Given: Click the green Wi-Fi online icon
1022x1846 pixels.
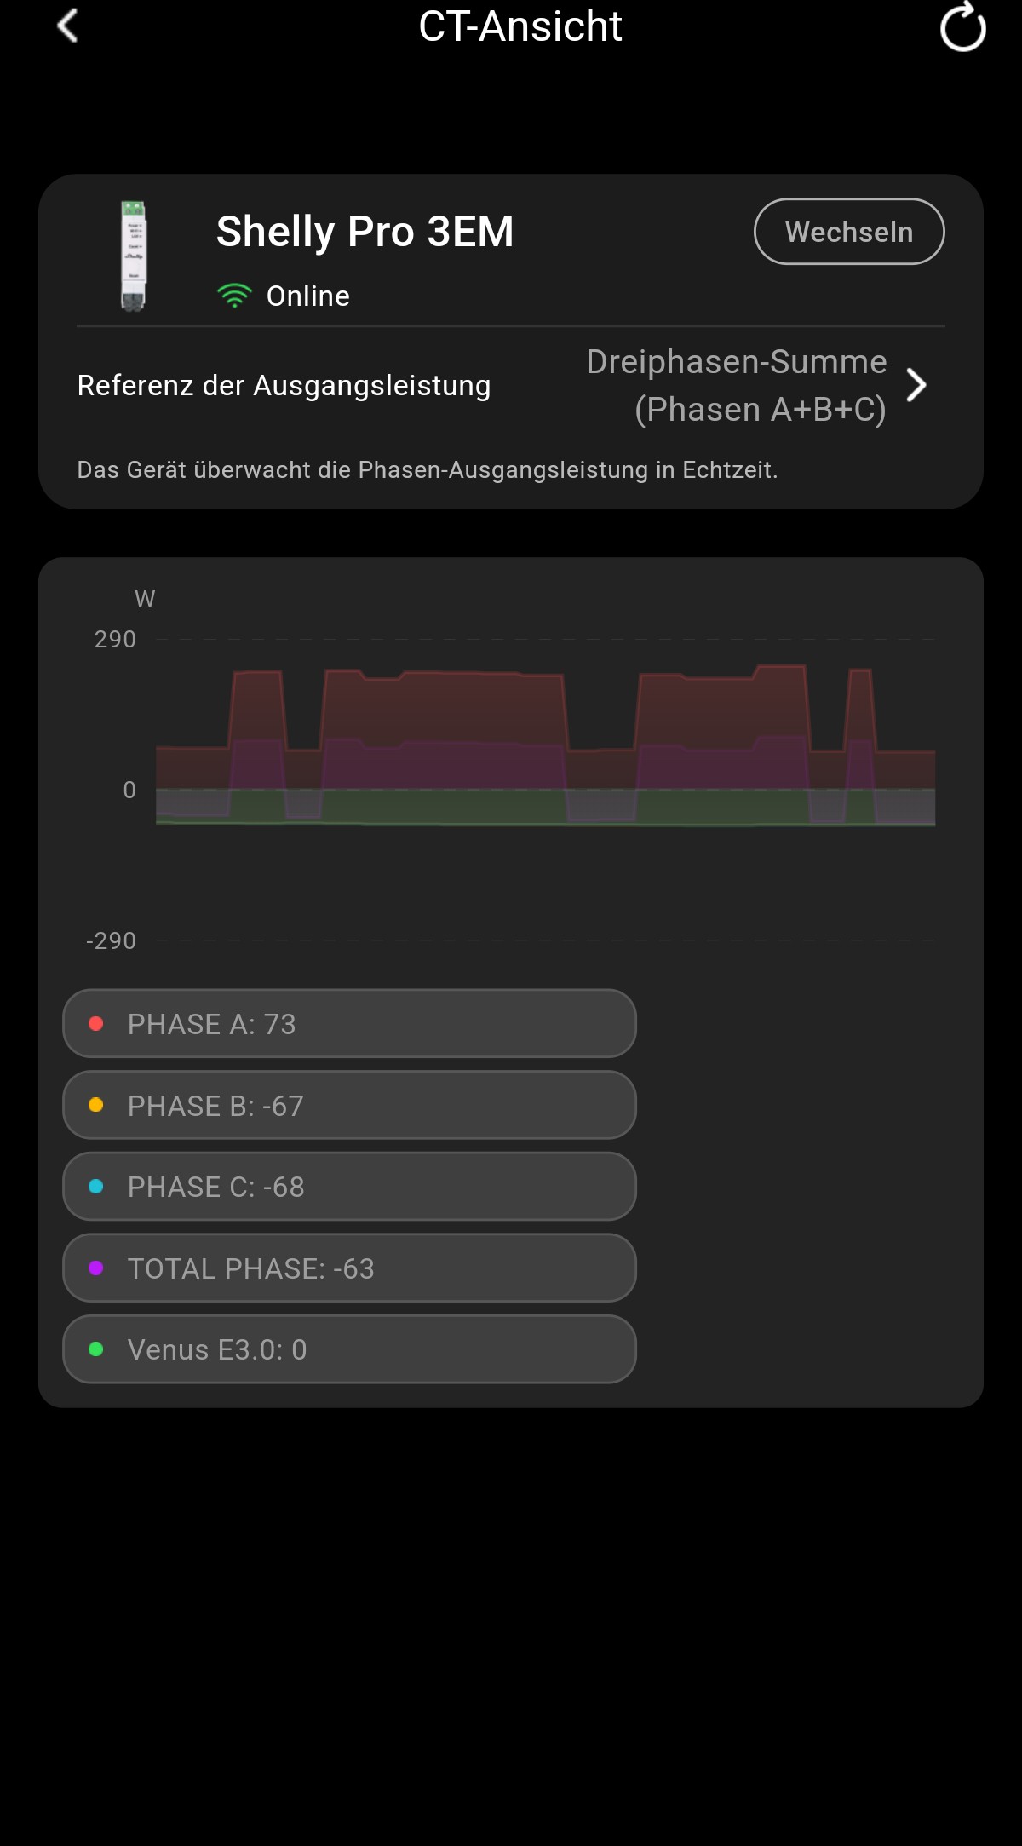Looking at the screenshot, I should coord(234,296).
